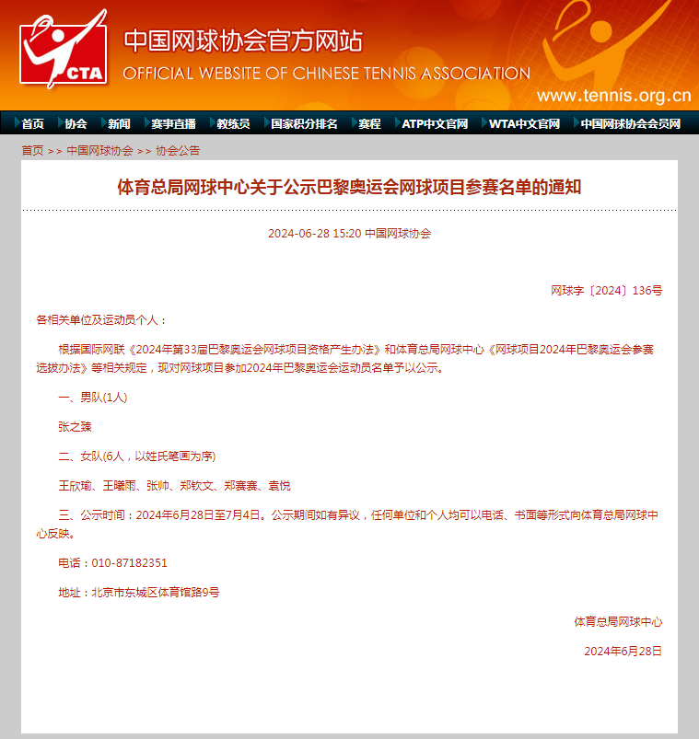Open the 首页 navigation menu item

click(x=32, y=123)
